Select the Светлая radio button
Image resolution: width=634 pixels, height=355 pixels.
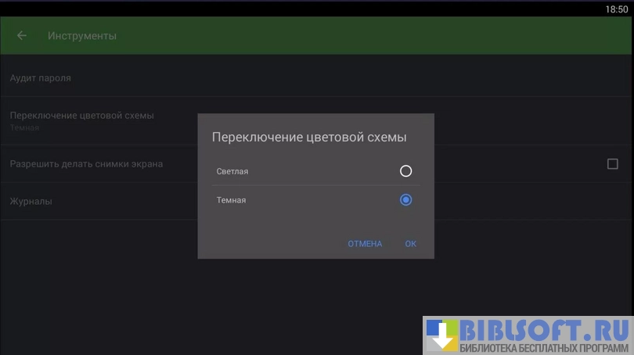405,171
